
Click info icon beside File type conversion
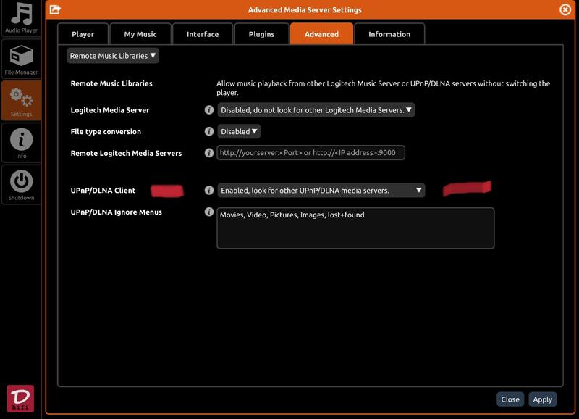point(209,132)
